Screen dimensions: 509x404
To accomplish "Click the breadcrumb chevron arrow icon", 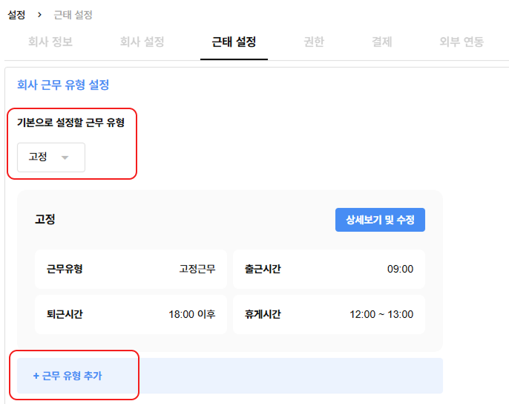I will [x=39, y=15].
